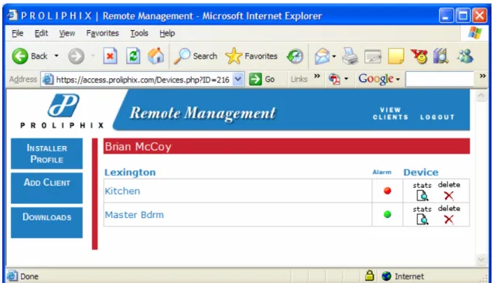This screenshot has width=495, height=283.
Task: Delete Kitchen device with red X
Action: tap(449, 196)
